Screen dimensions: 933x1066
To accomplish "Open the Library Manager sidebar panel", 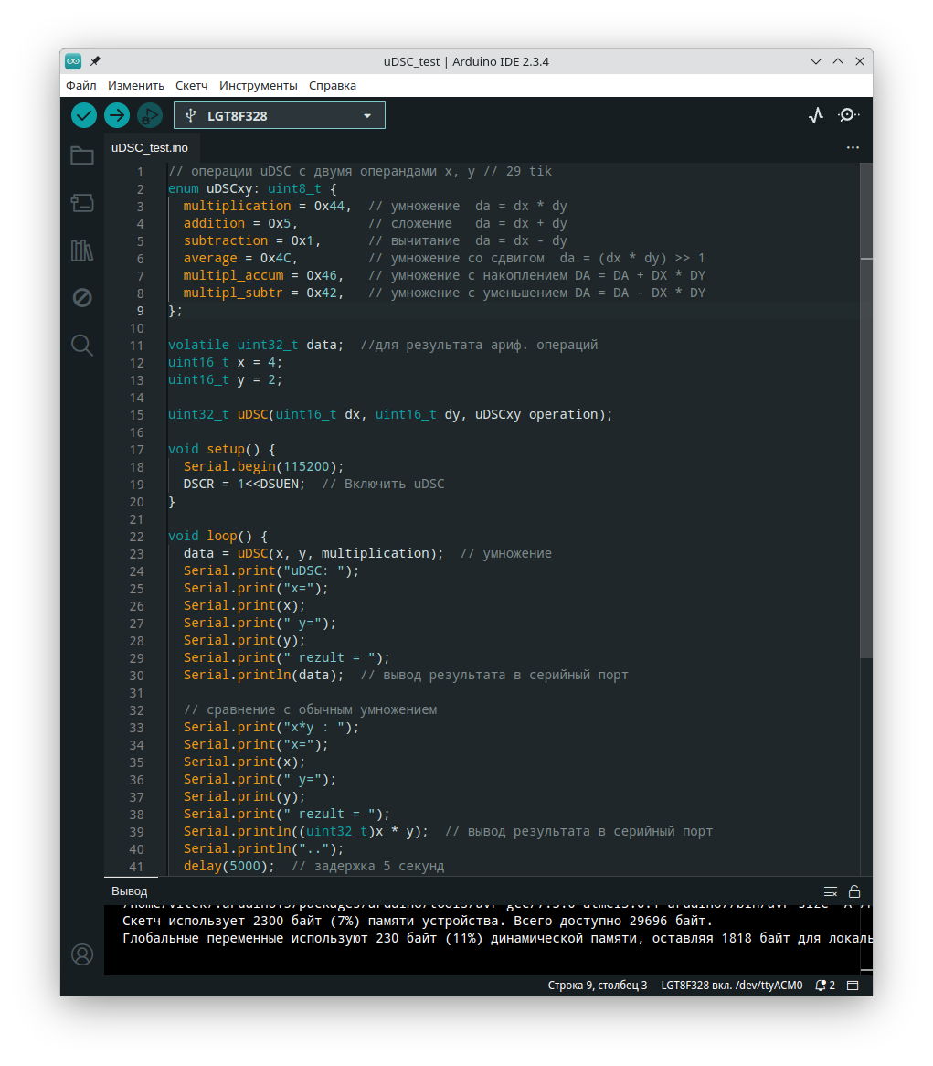I will (82, 251).
